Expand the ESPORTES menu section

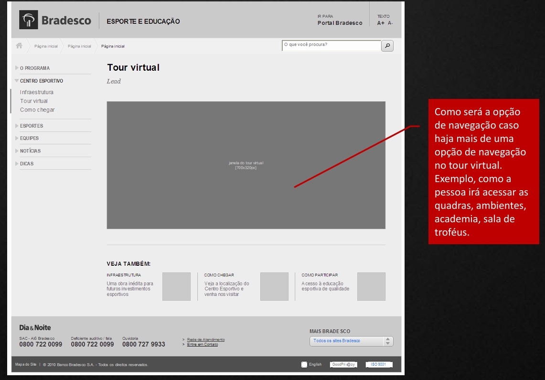17,126
